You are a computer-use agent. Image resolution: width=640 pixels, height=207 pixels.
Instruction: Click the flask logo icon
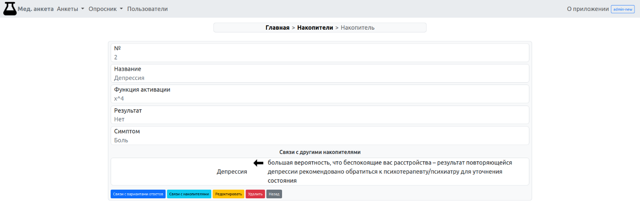pos(10,9)
